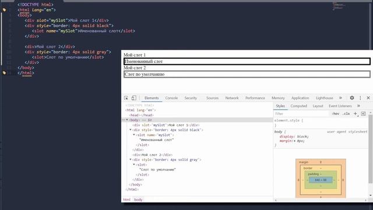Select the Event Listeners sub-tab
This screenshot has width=373, height=210.
click(x=340, y=106)
